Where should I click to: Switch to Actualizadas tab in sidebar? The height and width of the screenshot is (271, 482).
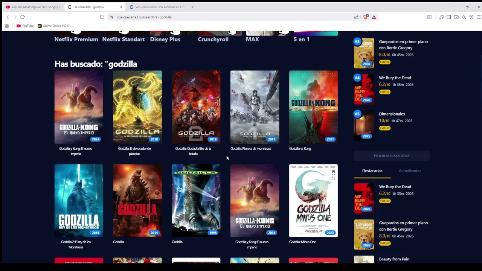pyautogui.click(x=410, y=171)
